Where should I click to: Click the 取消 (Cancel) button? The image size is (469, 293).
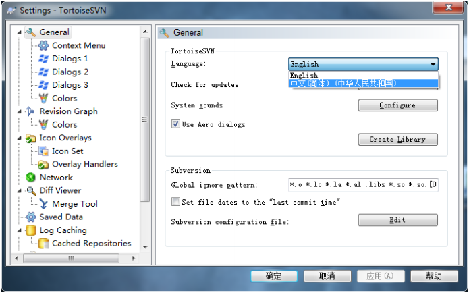pos(327,276)
